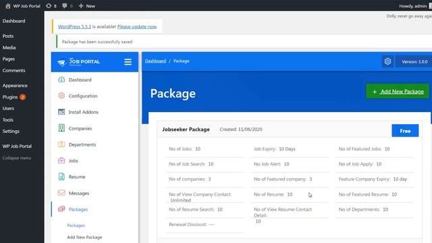Viewport: 432px width, 243px height.
Task: Open the Packages submenu item
Action: click(76, 225)
